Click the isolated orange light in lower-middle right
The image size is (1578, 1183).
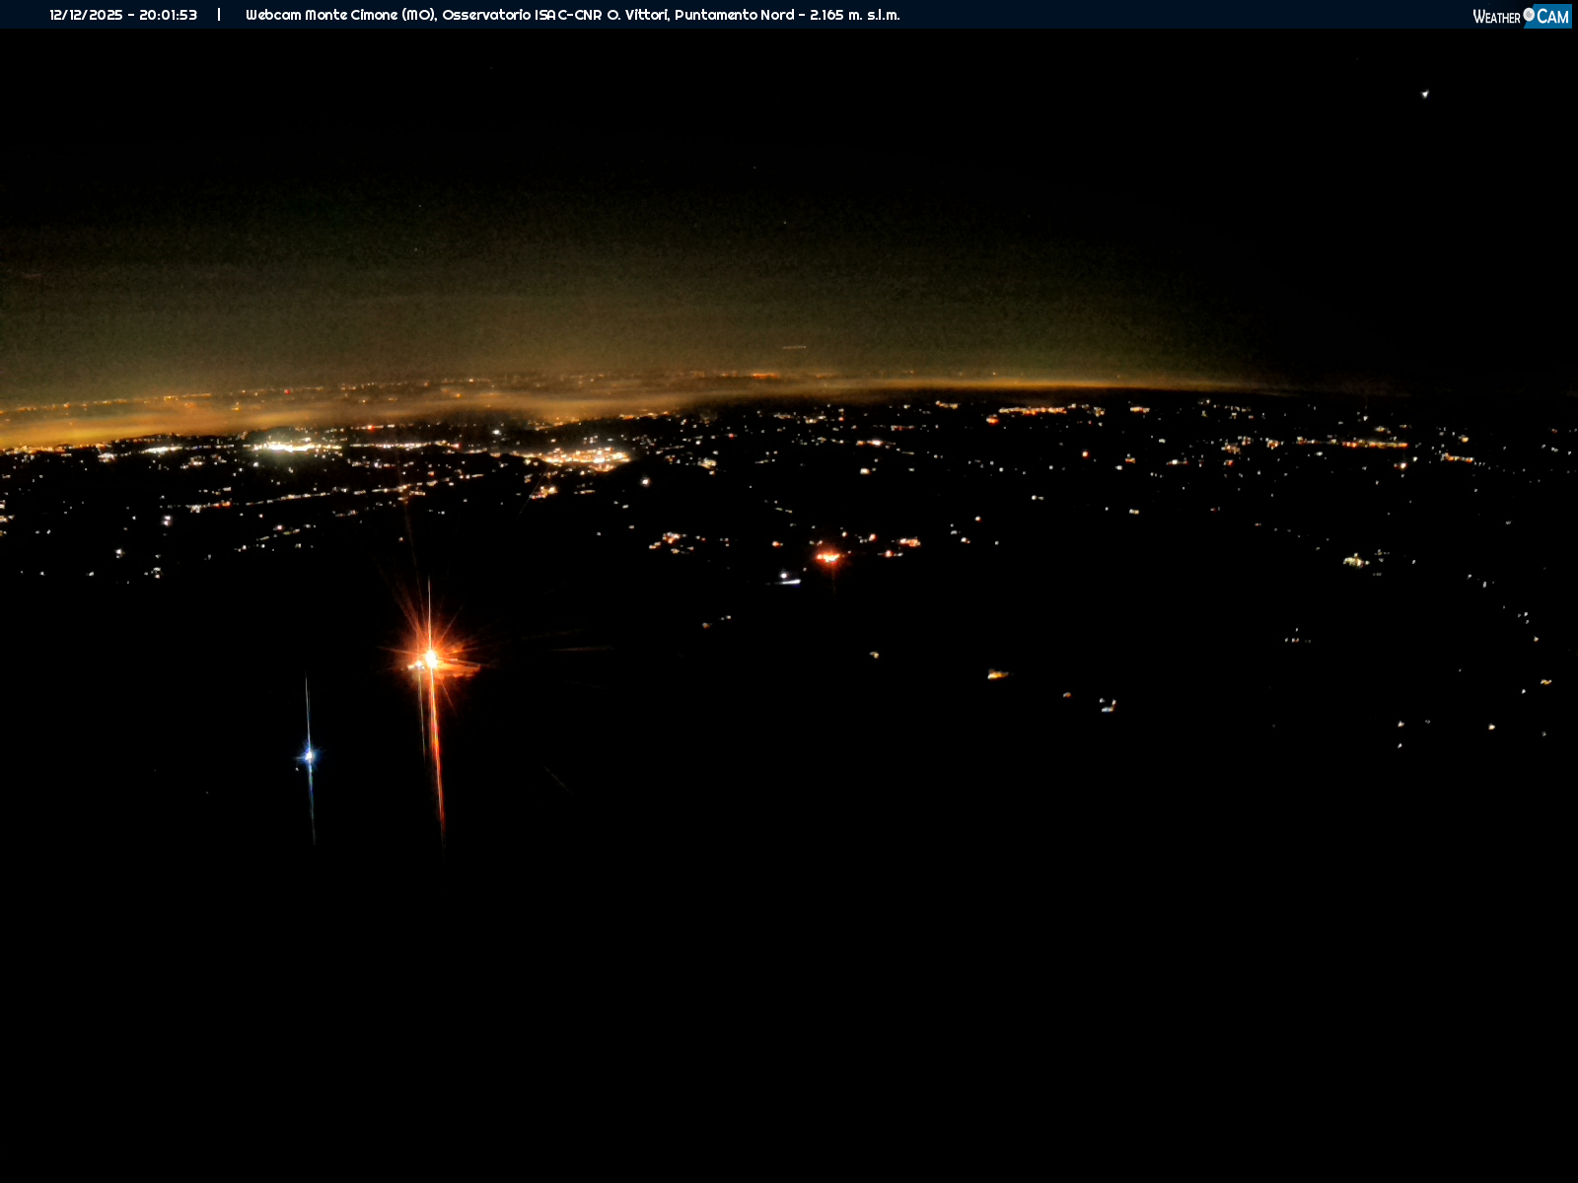997,674
